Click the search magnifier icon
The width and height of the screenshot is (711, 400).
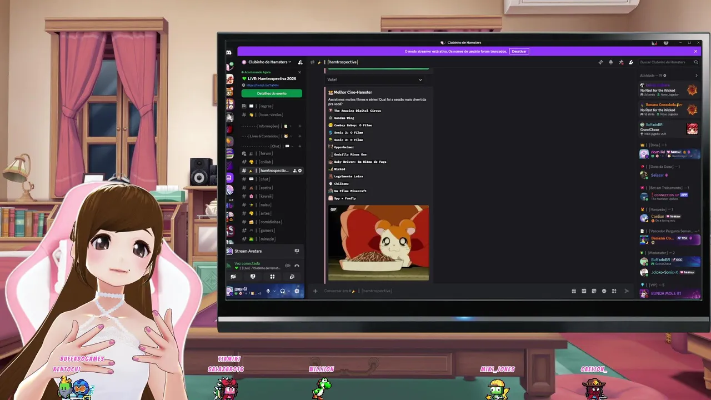coord(696,62)
